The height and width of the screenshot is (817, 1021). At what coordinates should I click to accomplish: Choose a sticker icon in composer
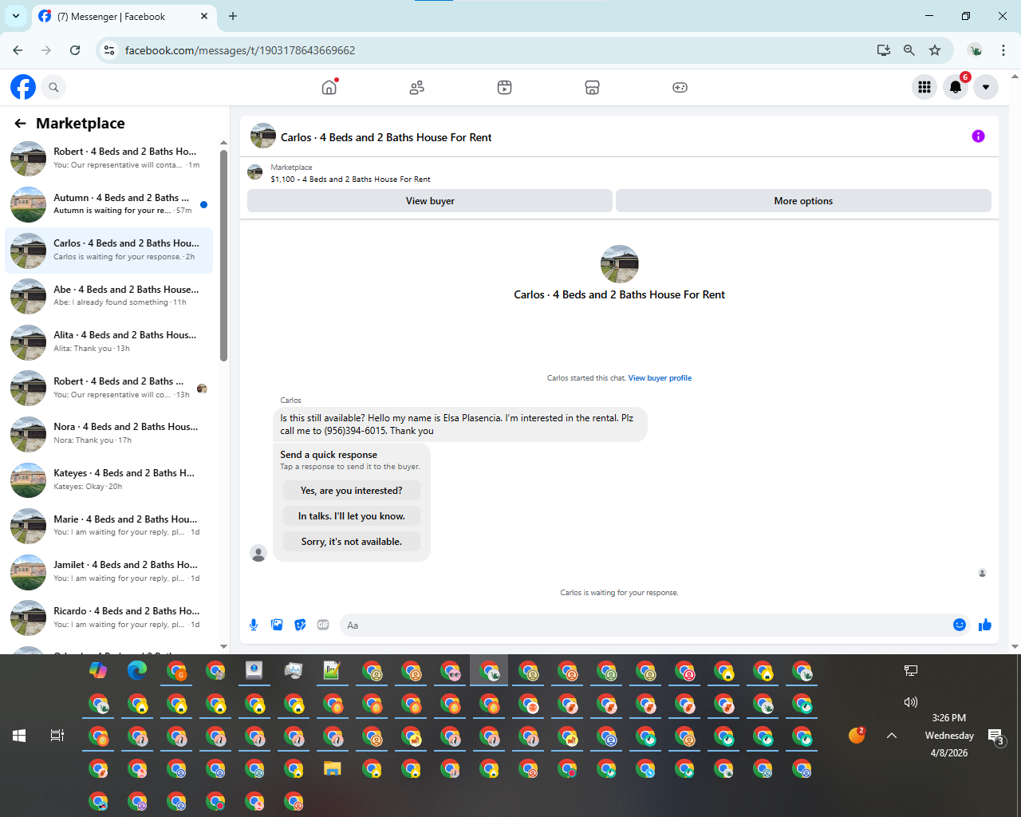point(300,625)
